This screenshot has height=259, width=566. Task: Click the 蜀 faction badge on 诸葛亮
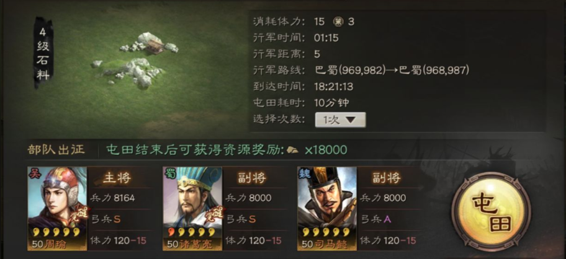(x=170, y=173)
